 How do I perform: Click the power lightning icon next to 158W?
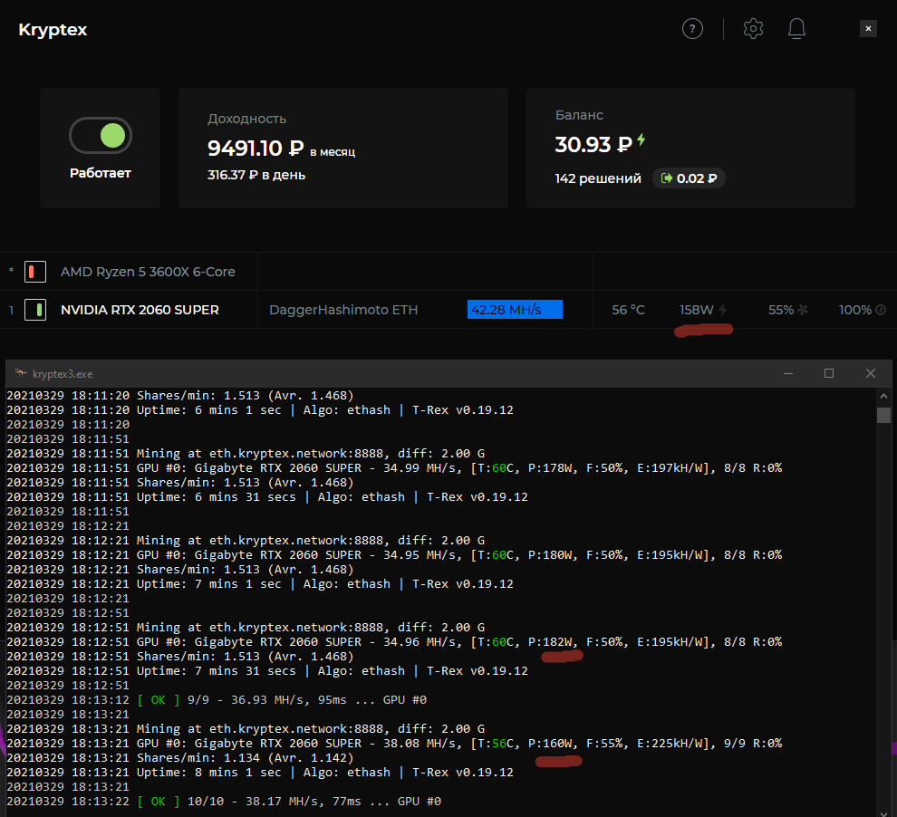(722, 310)
